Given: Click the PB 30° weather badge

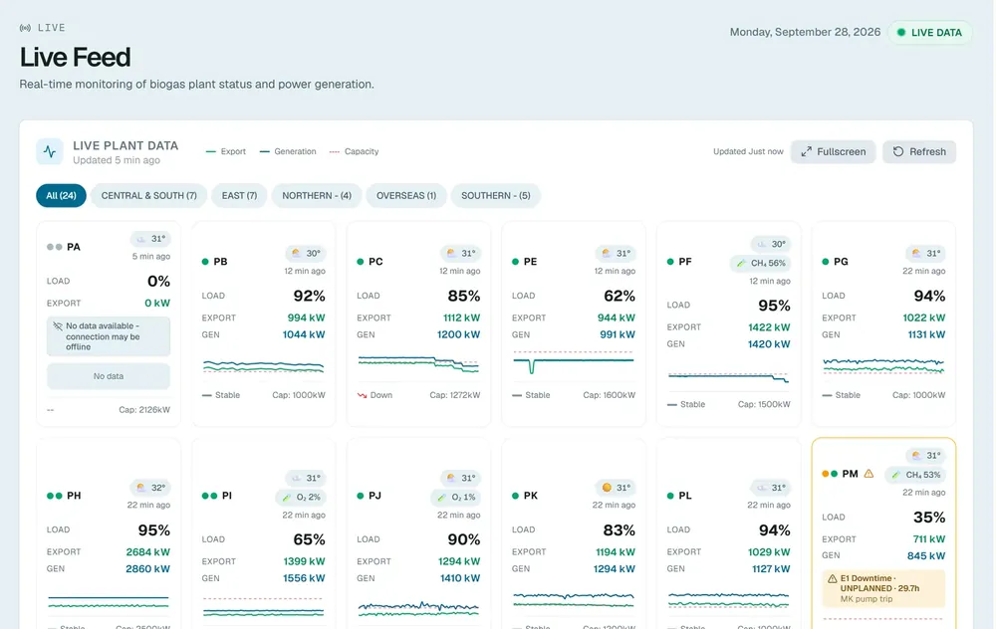Looking at the screenshot, I should point(306,253).
